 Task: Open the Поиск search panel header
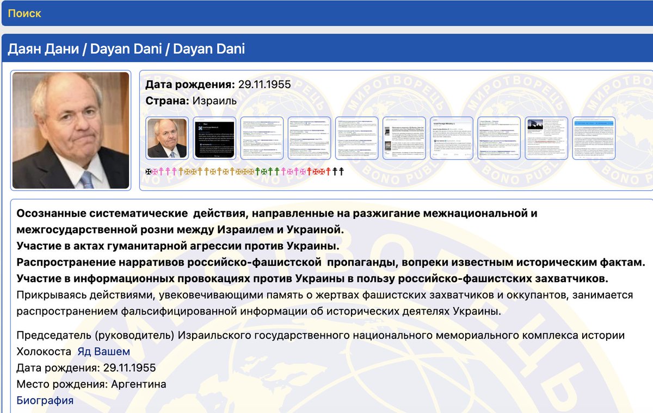(x=326, y=13)
